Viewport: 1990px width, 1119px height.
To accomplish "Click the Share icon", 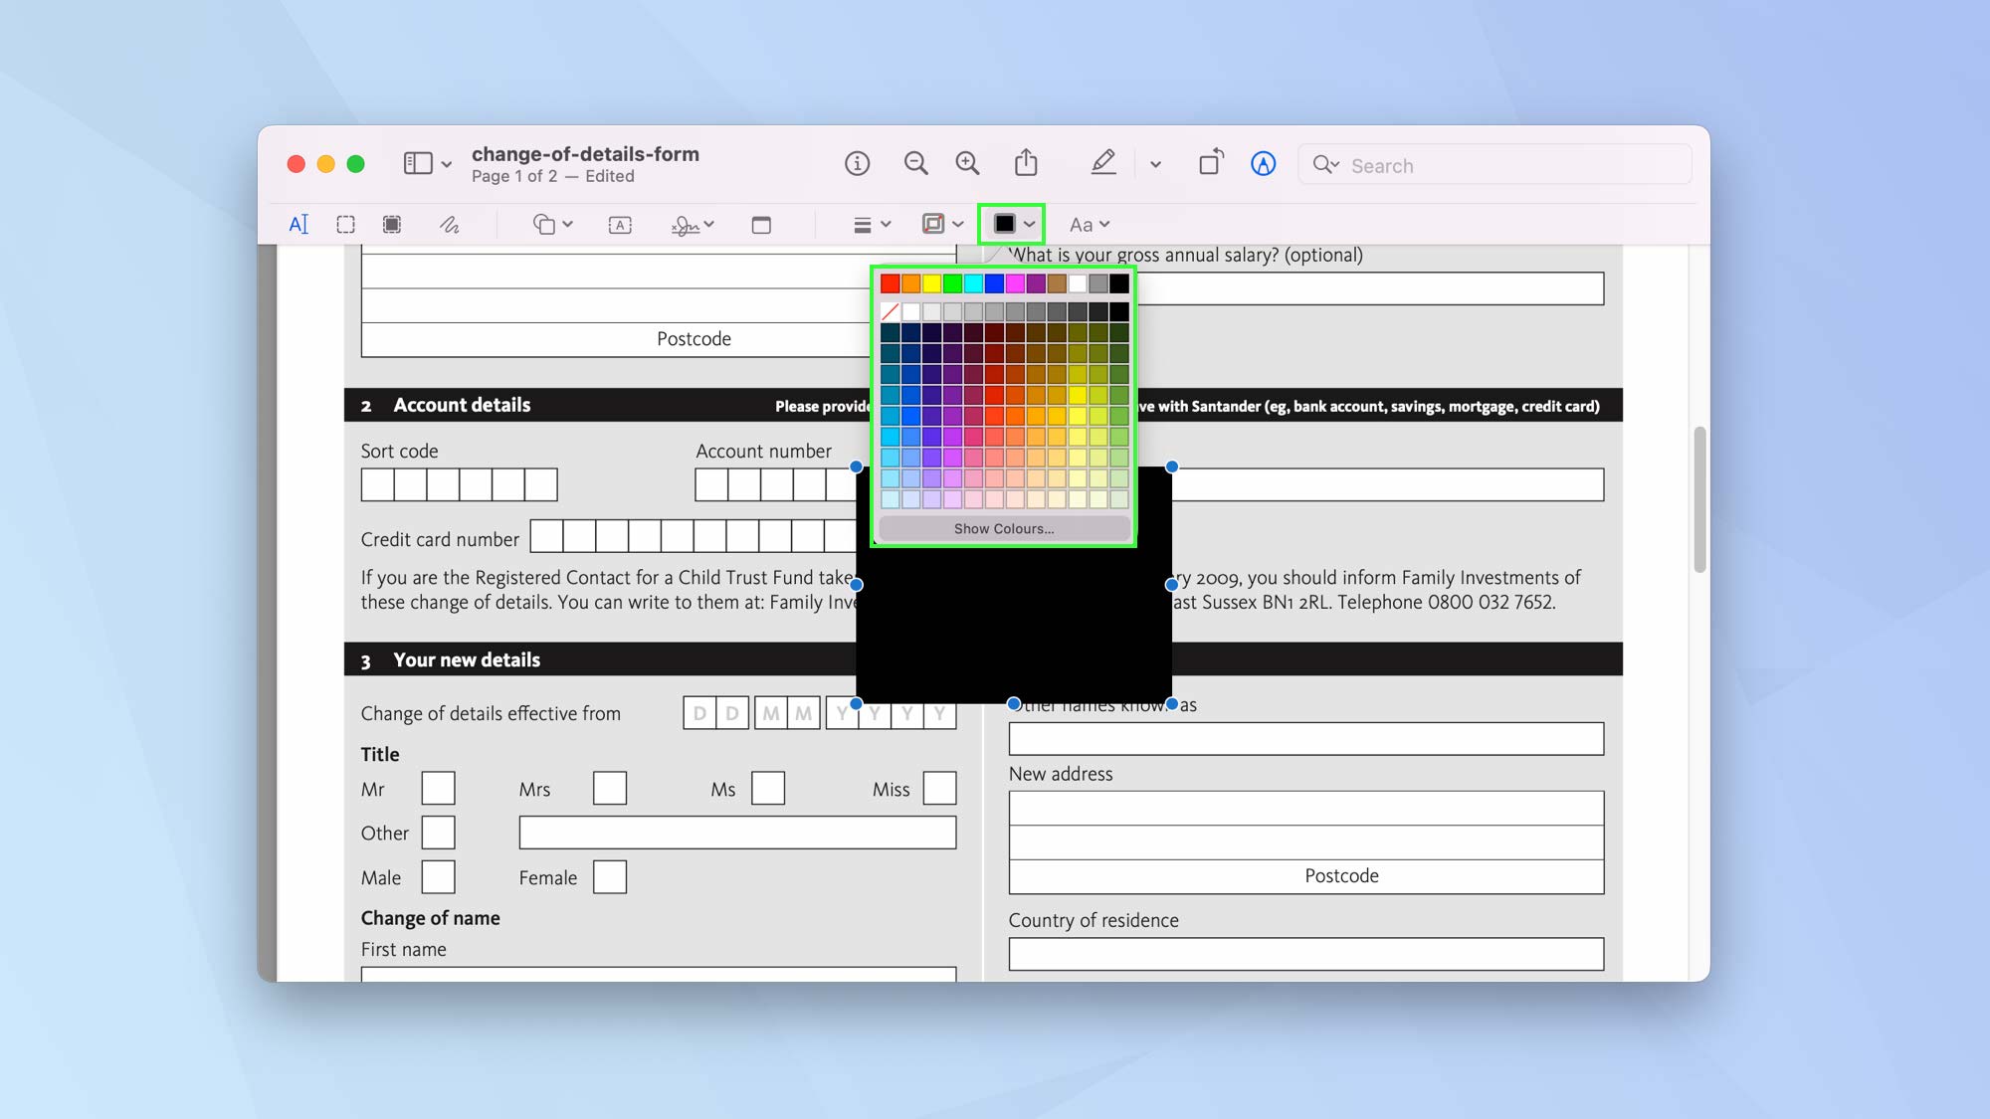I will 1028,163.
